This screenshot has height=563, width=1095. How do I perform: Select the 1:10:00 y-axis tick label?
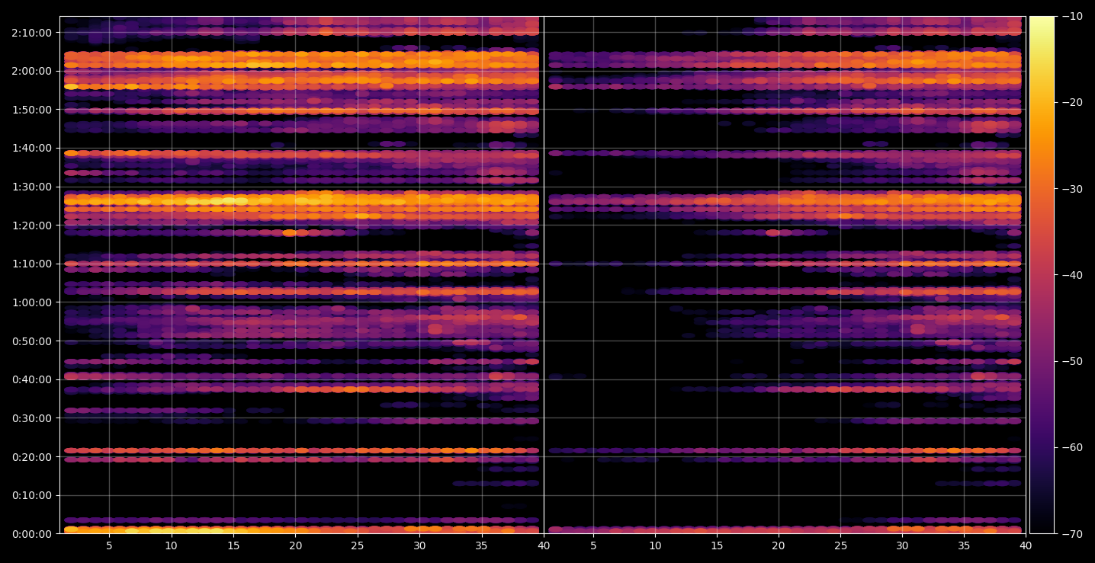pos(32,264)
